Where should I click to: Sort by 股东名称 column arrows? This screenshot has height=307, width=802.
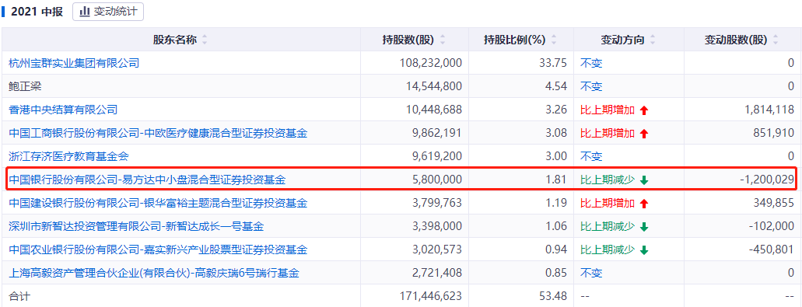[205, 40]
